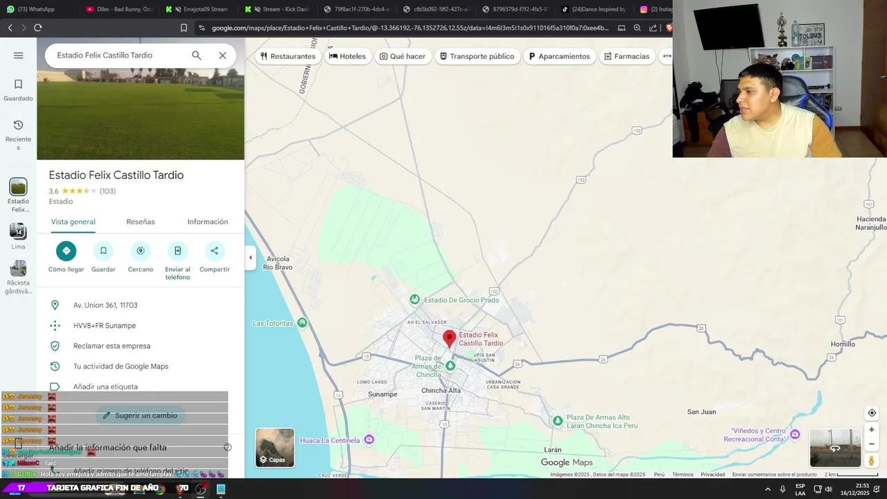
Task: Click Viñedos y Centro Recreacional Conta marker
Action: (795, 435)
